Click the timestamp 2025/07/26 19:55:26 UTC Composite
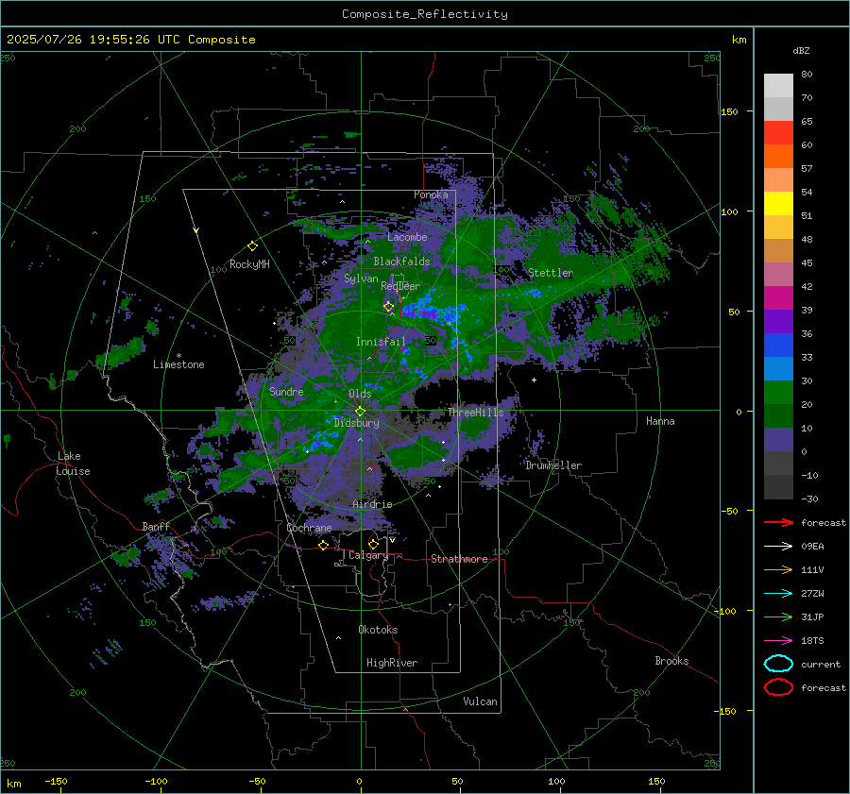 (130, 40)
